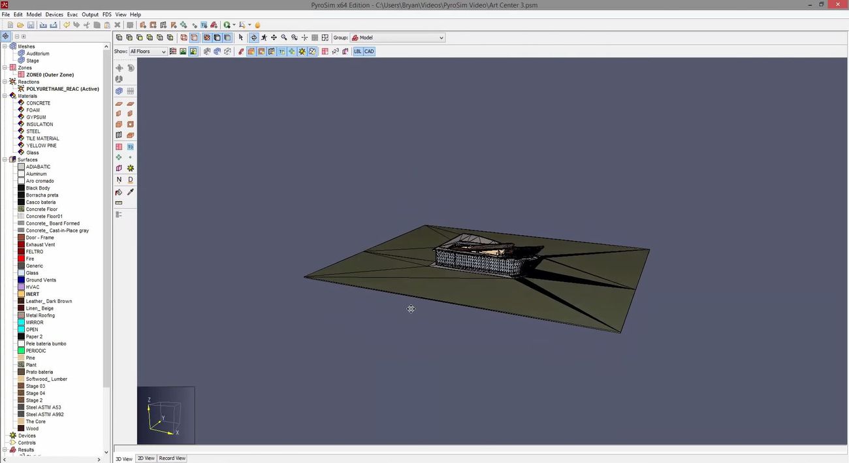Open the Group Model dropdown
The image size is (849, 463).
tap(398, 38)
